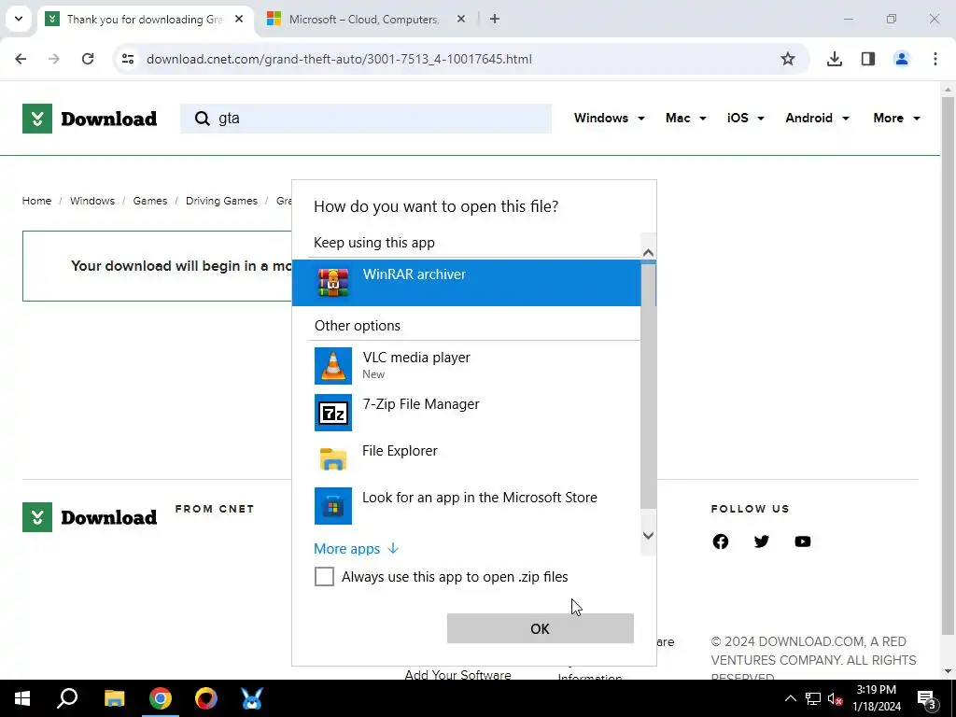
Task: Go to Home breadcrumb
Action: point(36,201)
